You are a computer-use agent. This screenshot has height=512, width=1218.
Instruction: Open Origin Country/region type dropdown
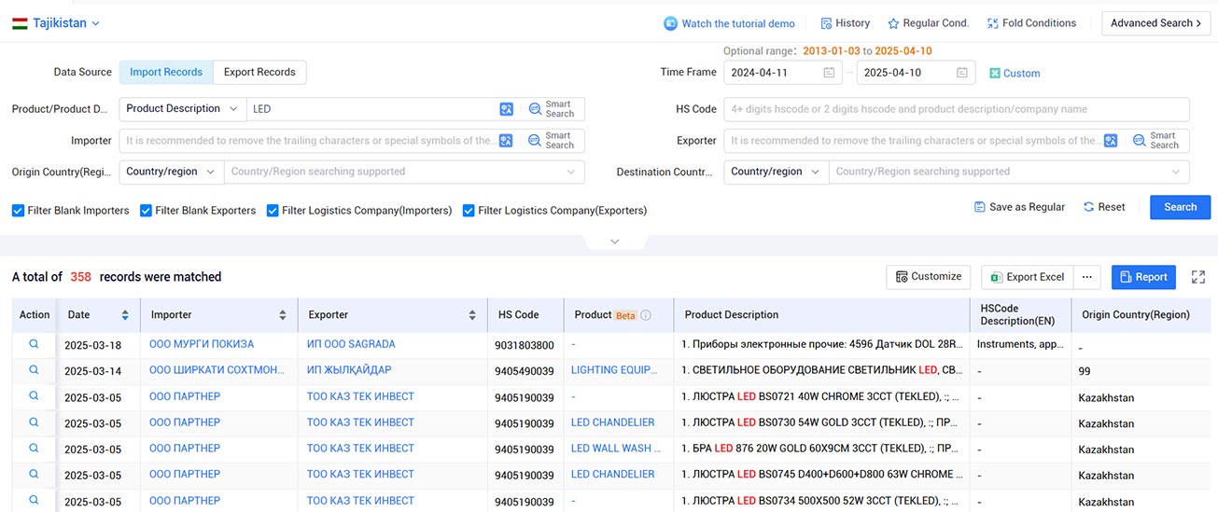(x=171, y=172)
